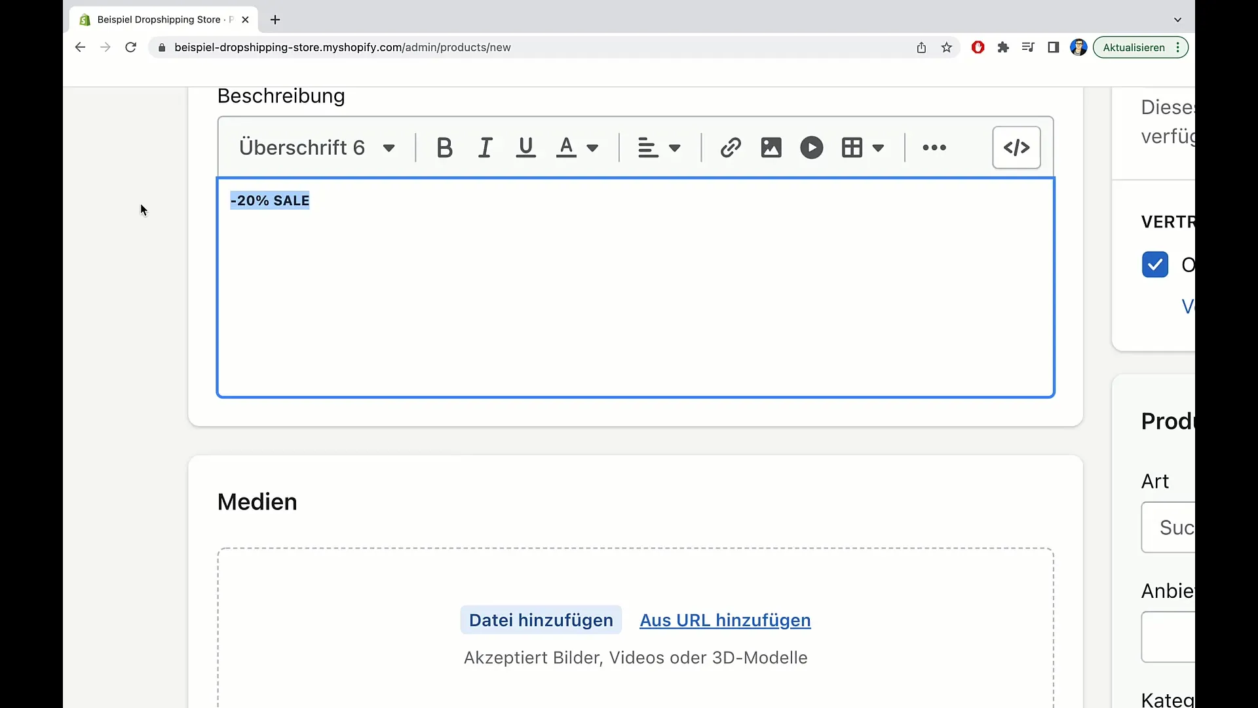Select the '-20% SALE' text

[270, 201]
